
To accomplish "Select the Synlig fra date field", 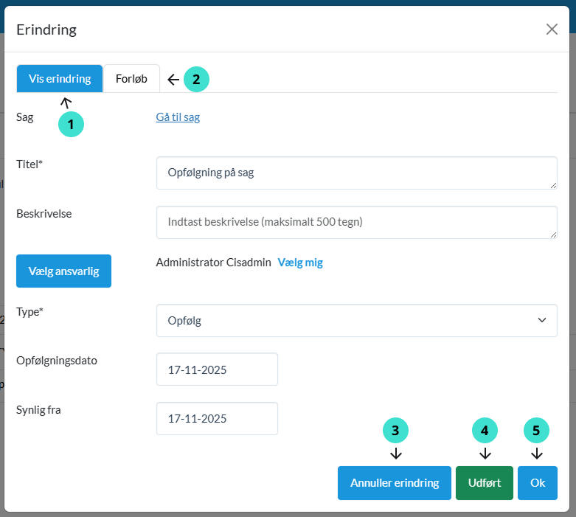I will pos(217,419).
